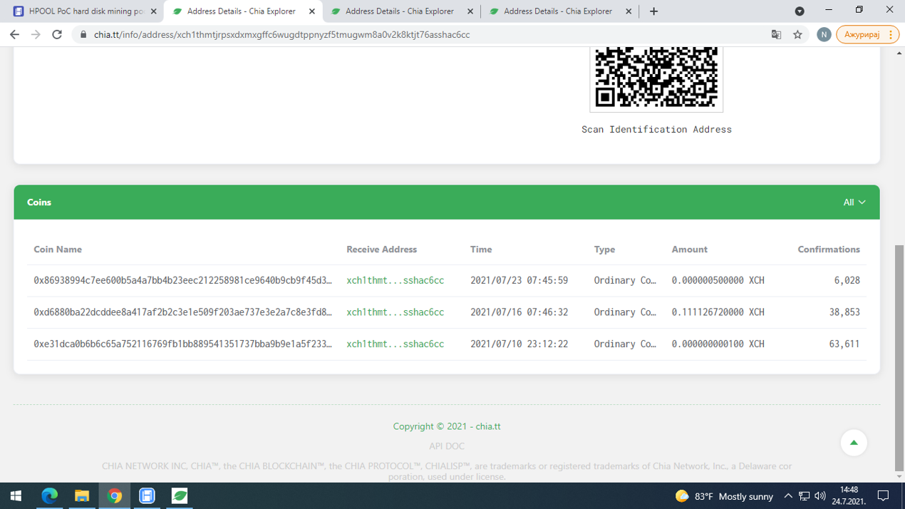Reload the current page

click(57, 34)
